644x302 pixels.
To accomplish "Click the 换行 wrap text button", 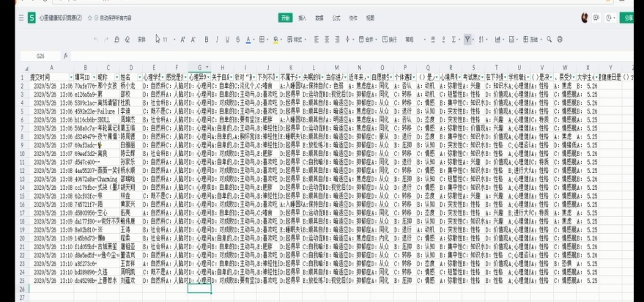I will tap(390, 40).
